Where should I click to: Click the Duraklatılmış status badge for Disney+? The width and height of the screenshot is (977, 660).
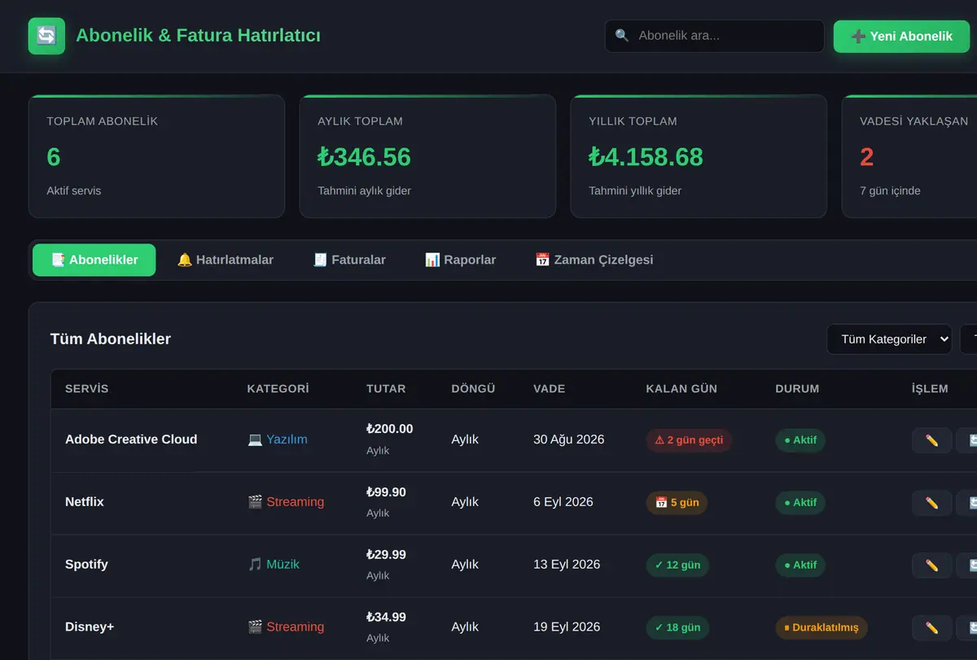(x=821, y=628)
